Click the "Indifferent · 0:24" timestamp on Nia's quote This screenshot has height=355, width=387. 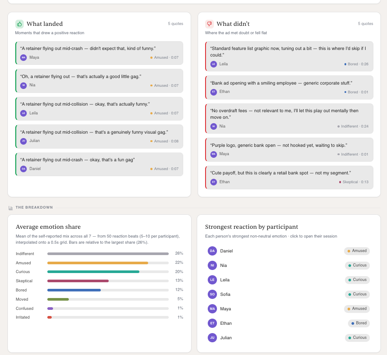pyautogui.click(x=353, y=126)
